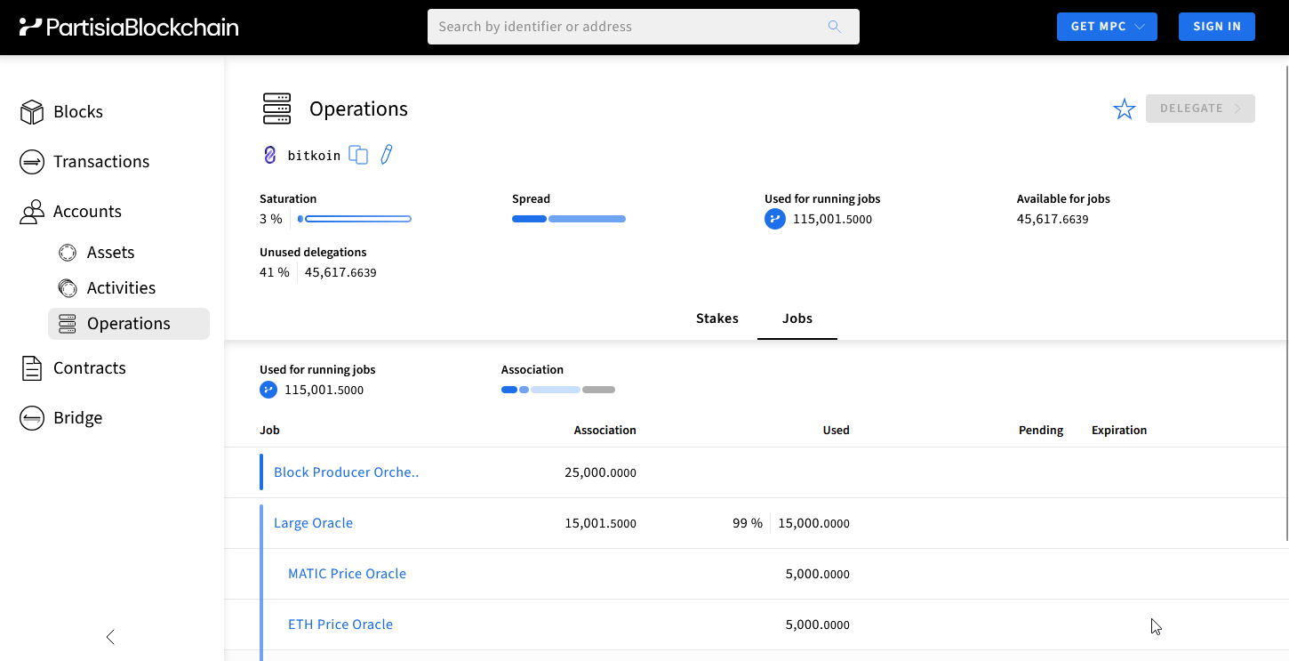Viewport: 1289px width, 661px height.
Task: Open the Block Producer Orche.. link
Action: (x=346, y=472)
